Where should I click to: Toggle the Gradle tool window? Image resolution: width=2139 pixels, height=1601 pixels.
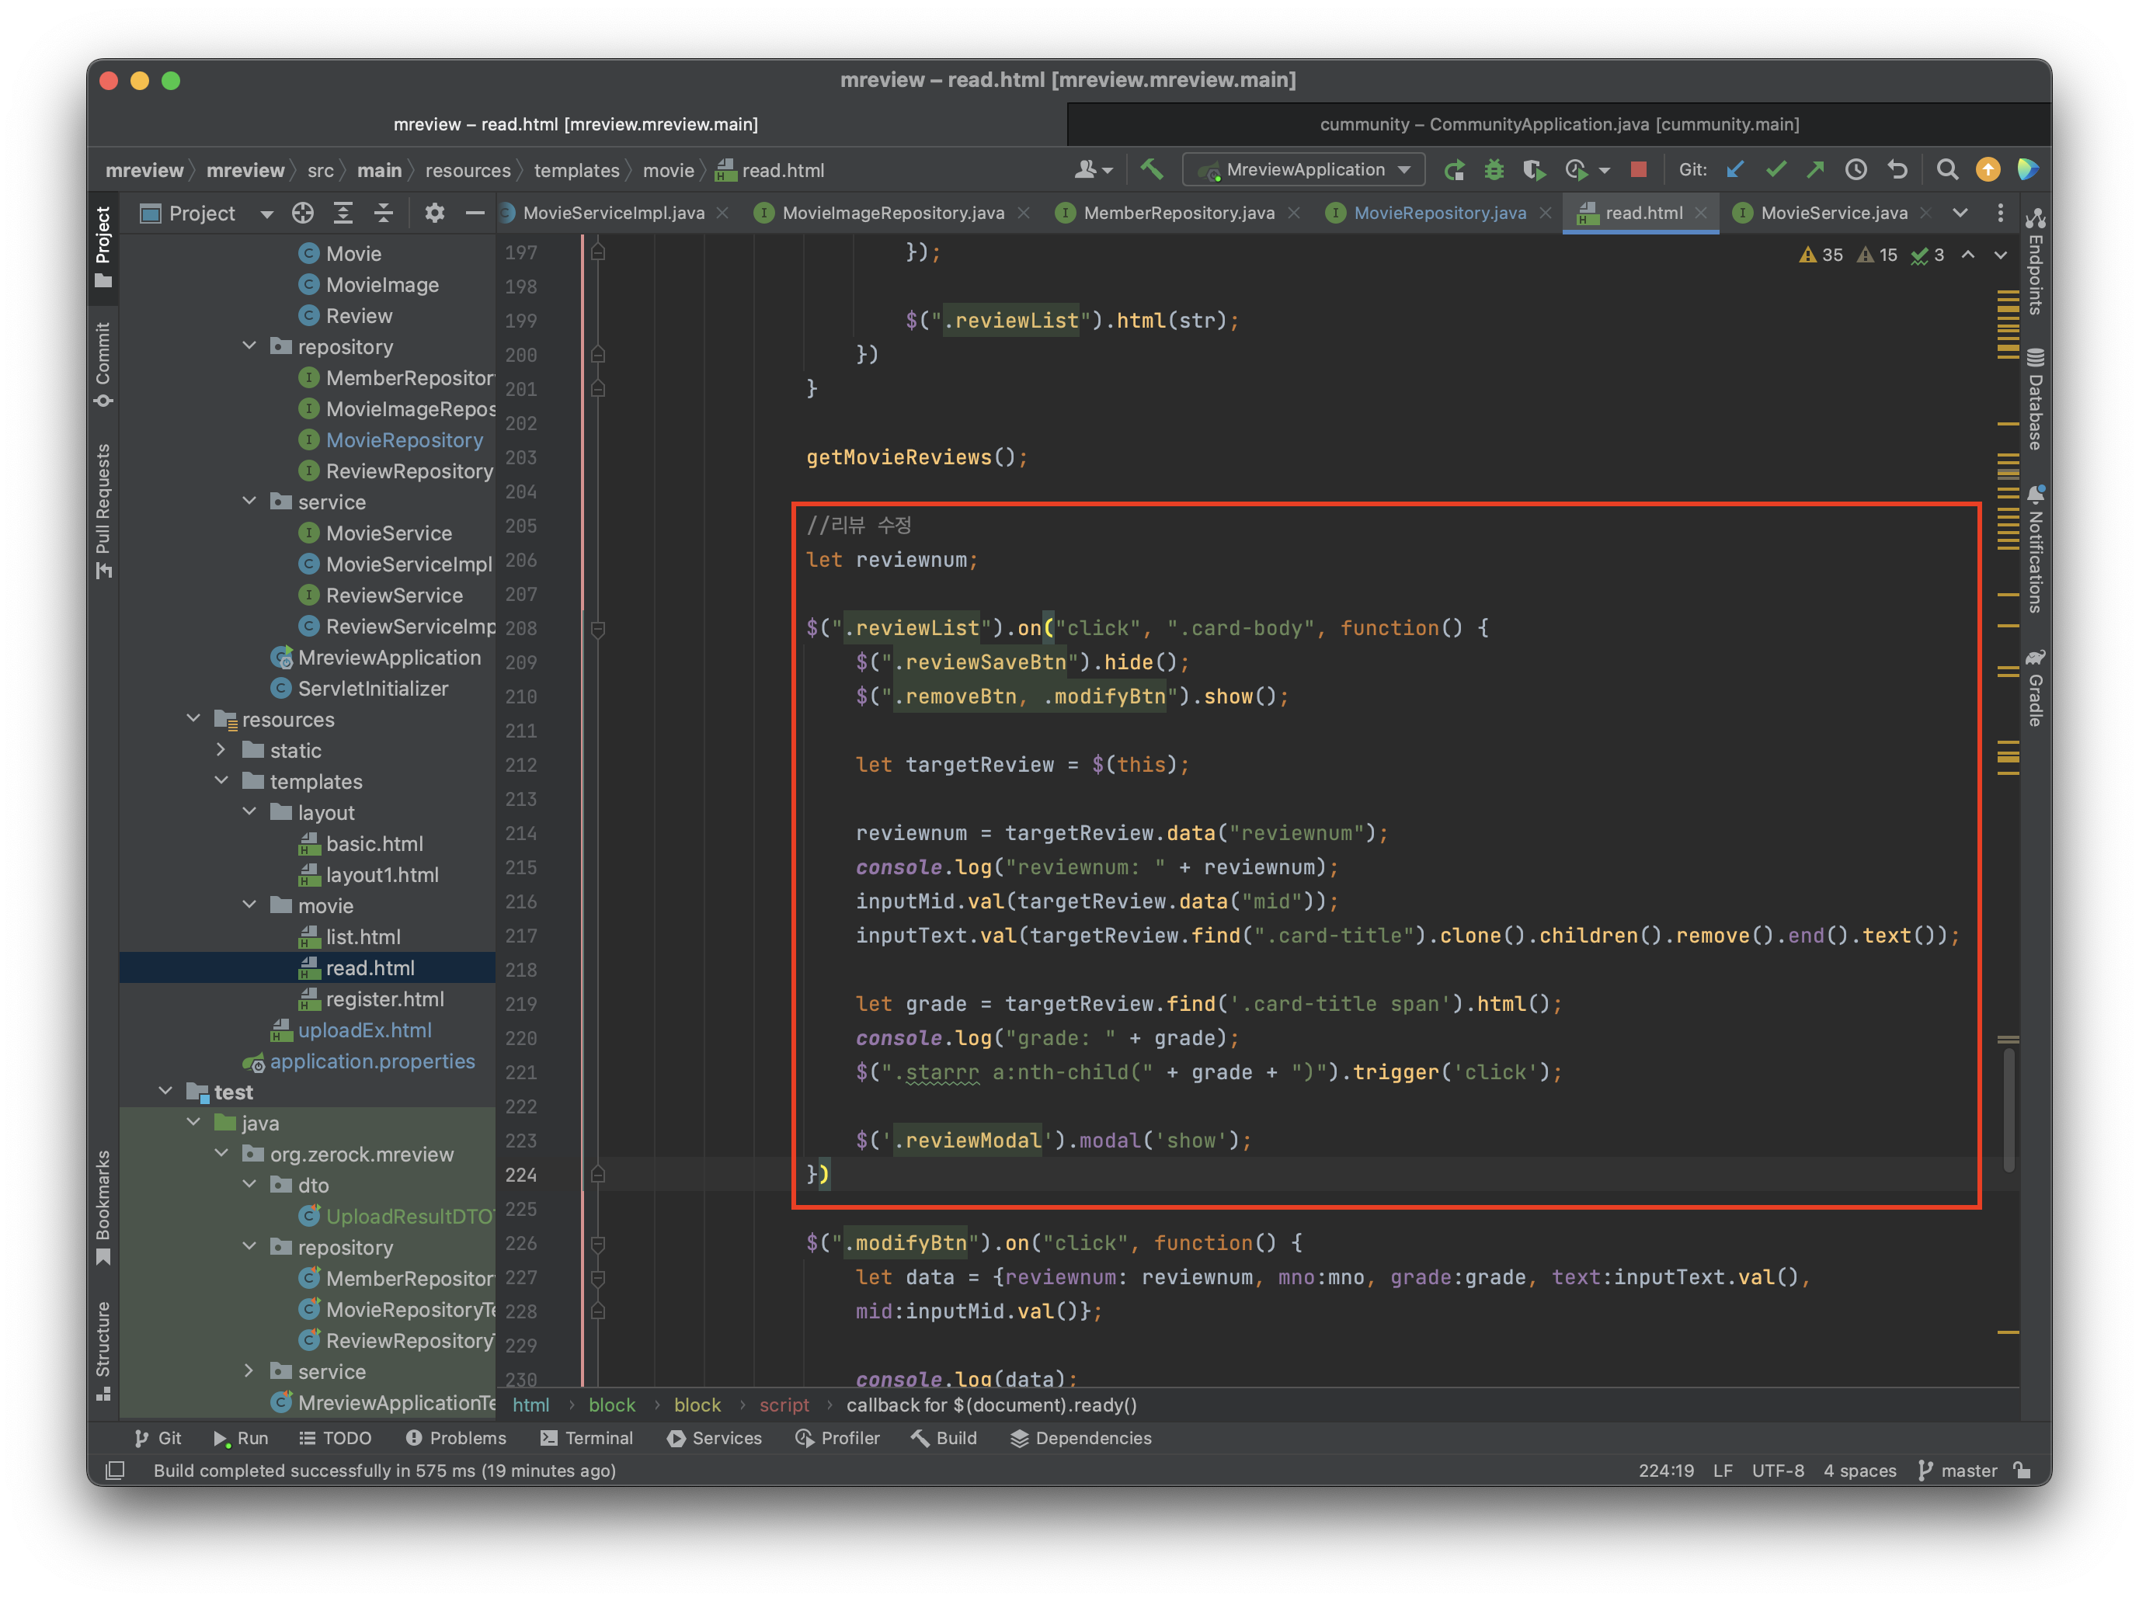2035,687
